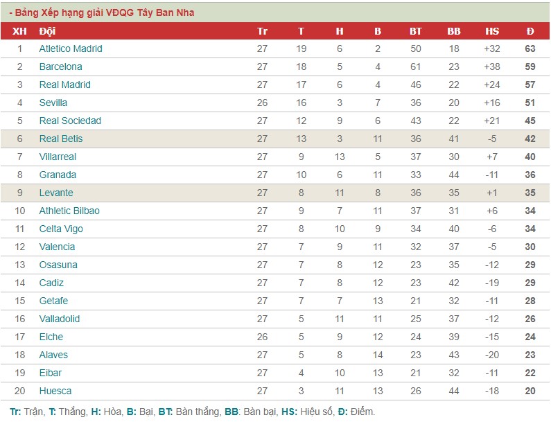Open the Granada team link

58,175
